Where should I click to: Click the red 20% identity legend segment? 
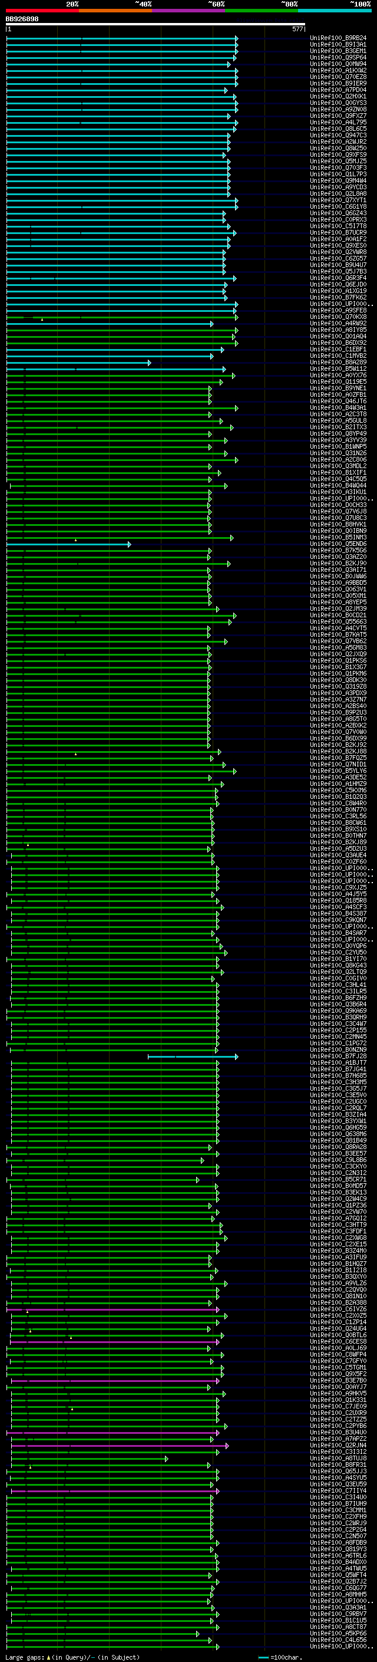[x=42, y=11]
